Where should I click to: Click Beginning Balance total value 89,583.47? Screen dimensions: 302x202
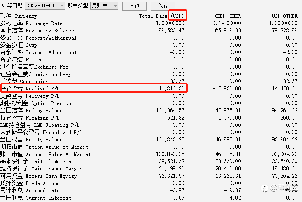point(171,30)
